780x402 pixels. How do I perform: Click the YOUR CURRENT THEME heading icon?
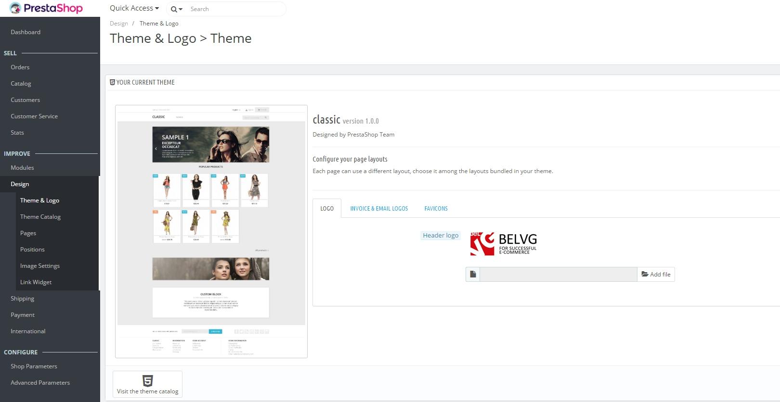[x=112, y=82]
